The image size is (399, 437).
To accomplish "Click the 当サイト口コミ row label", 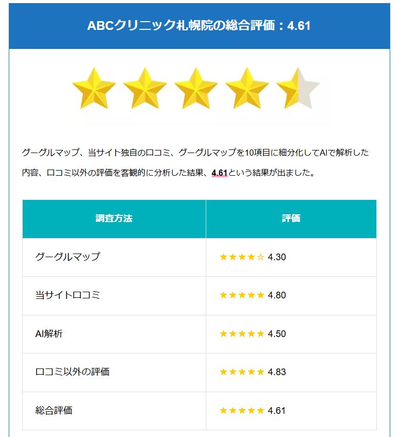I will tap(68, 295).
